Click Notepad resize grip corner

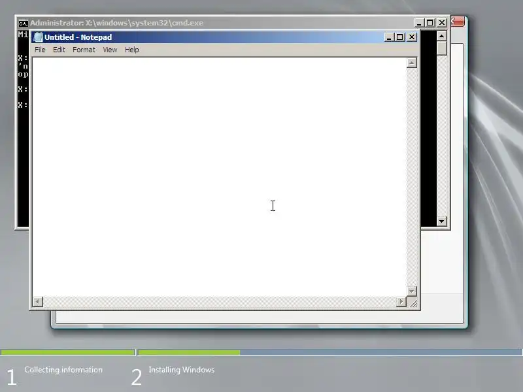coord(413,302)
